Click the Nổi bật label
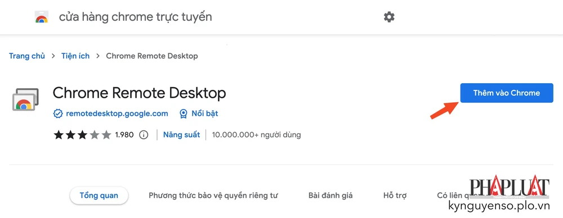Image resolution: width=563 pixels, height=218 pixels. 205,113
